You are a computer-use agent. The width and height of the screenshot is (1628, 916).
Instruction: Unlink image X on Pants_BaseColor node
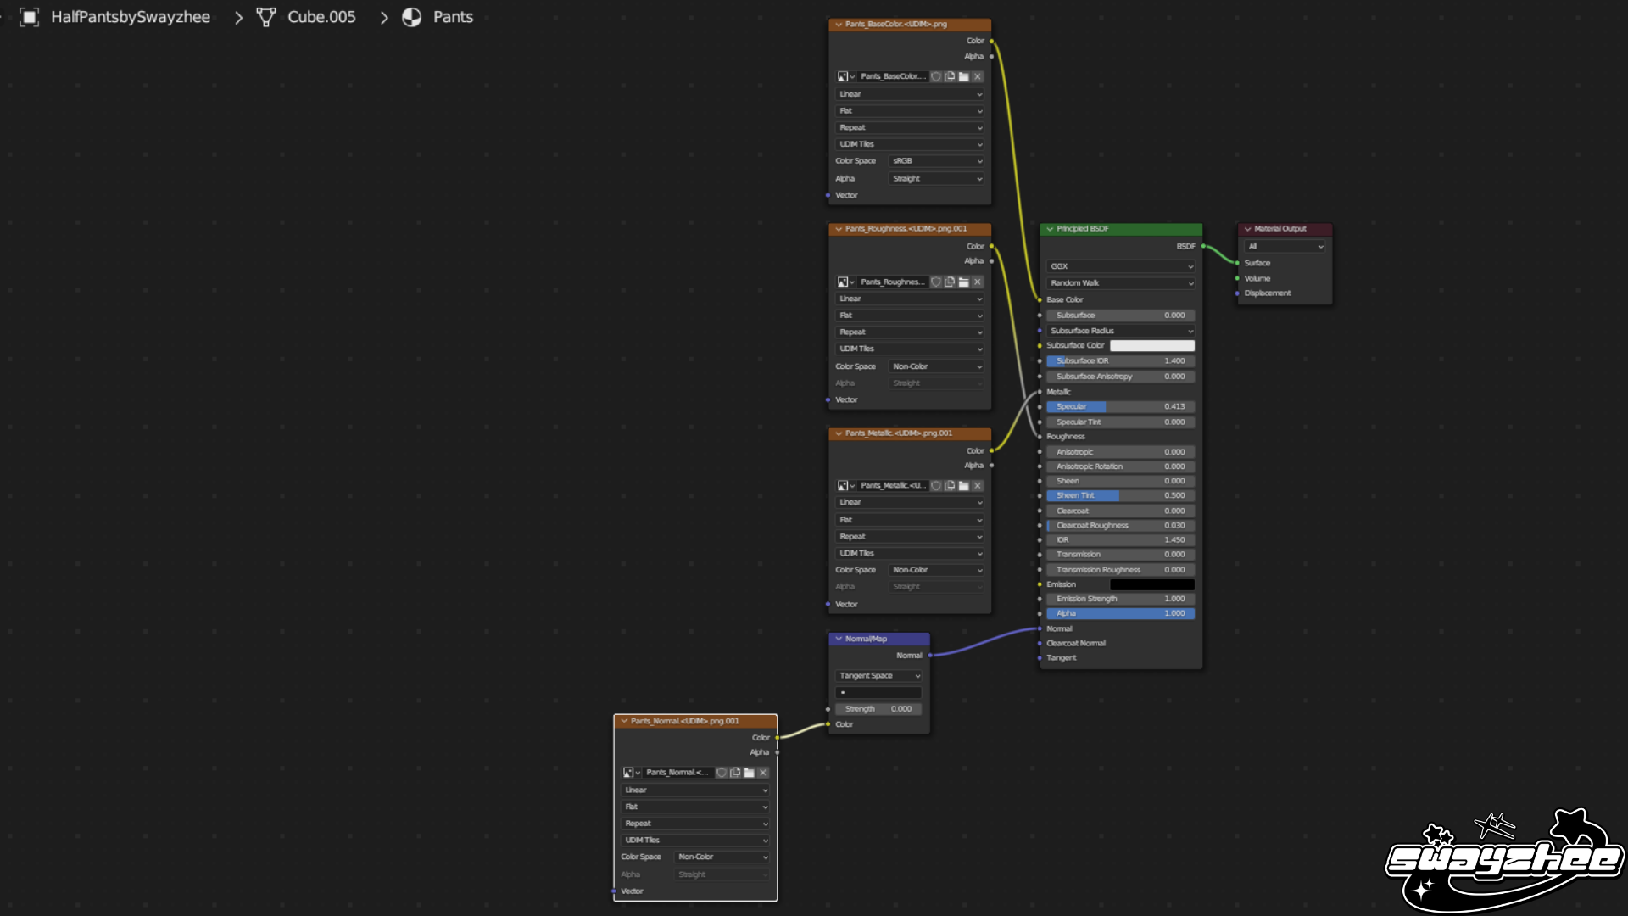pos(978,76)
